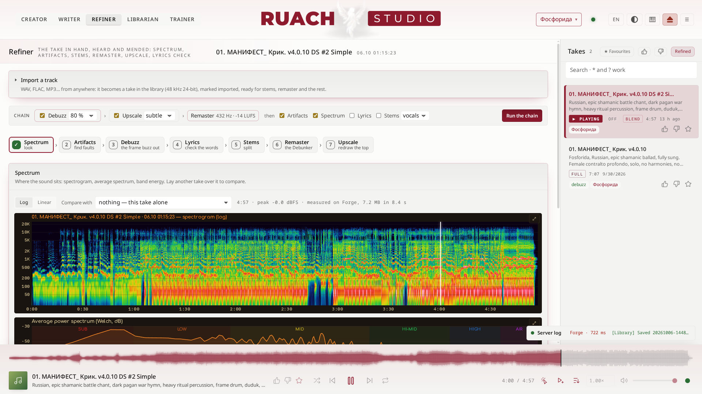Screen dimensions: 702x394
Task: Switch to the TRAINER tab
Action: (182, 19)
